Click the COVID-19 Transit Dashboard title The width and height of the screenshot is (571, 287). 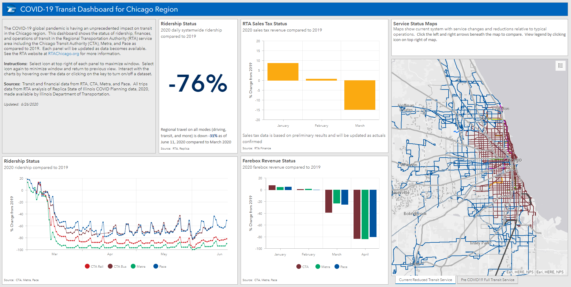click(x=99, y=9)
